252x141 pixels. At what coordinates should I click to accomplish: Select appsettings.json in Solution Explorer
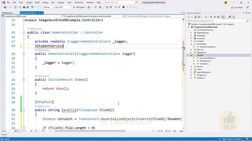coord(204,72)
